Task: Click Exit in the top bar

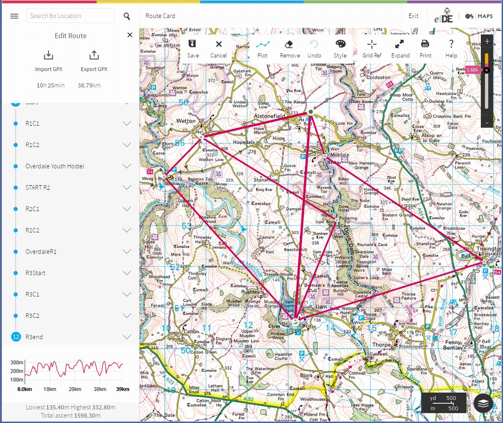Action: [x=414, y=16]
